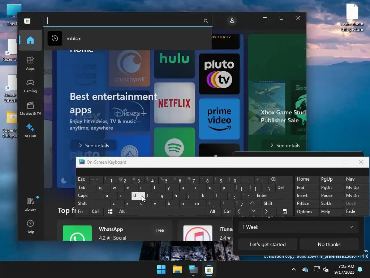Open AI Hub in the Store sidebar

coord(30,131)
